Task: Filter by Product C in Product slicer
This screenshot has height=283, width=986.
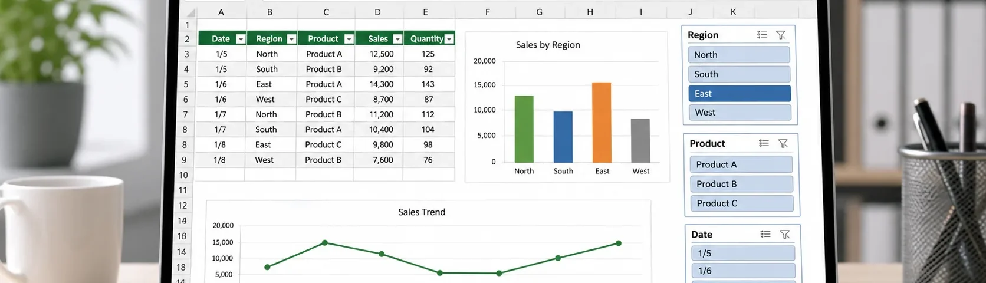Action: pyautogui.click(x=742, y=203)
